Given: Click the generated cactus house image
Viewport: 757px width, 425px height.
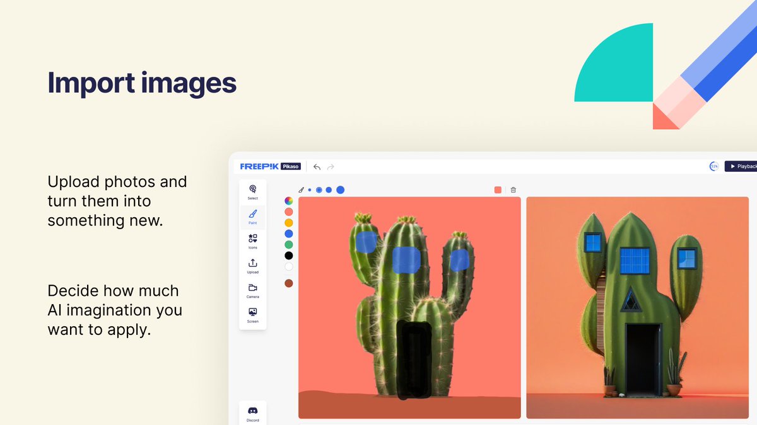Looking at the screenshot, I should coord(637,308).
